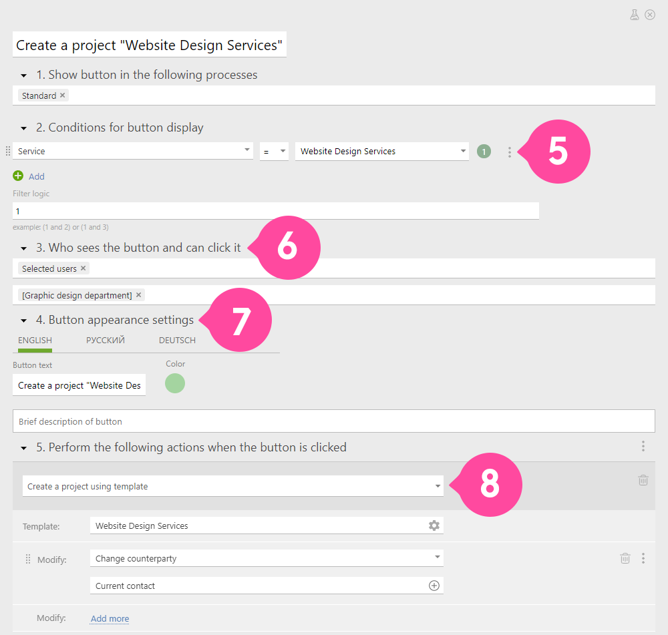Delete the Create a project using template action
Viewport: 668px width, 635px height.
643,480
